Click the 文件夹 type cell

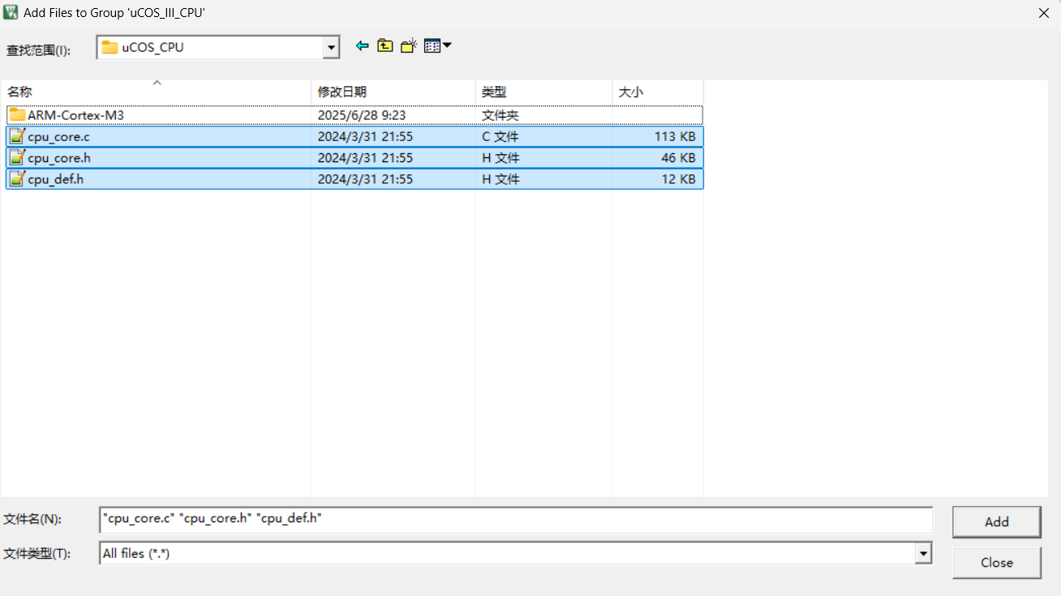500,115
